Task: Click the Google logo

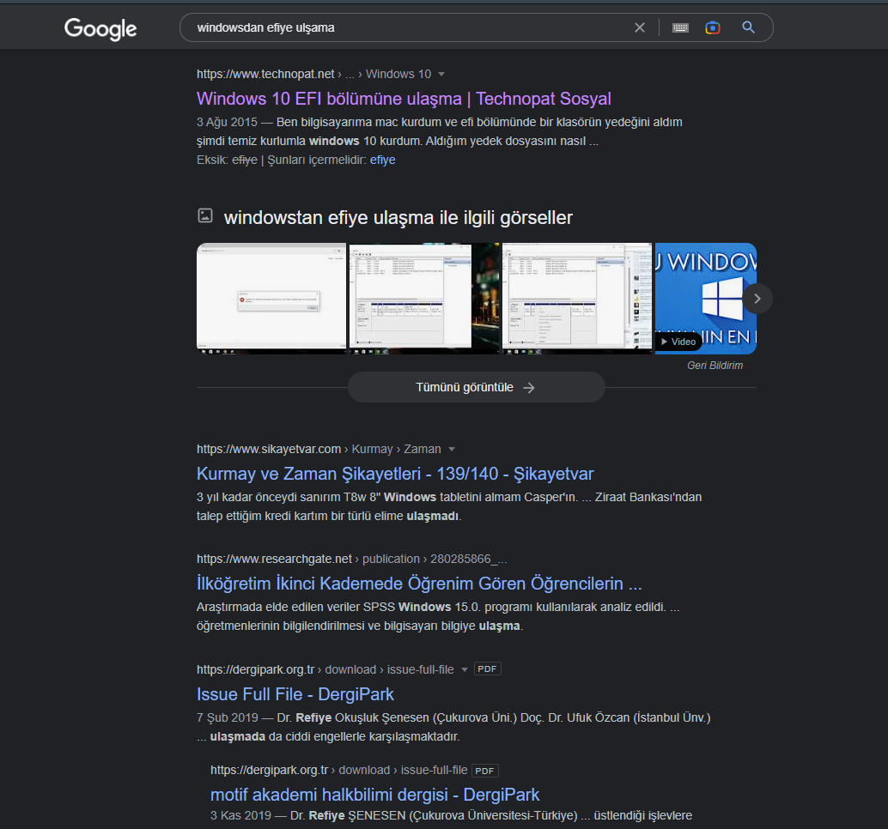Action: pyautogui.click(x=100, y=29)
